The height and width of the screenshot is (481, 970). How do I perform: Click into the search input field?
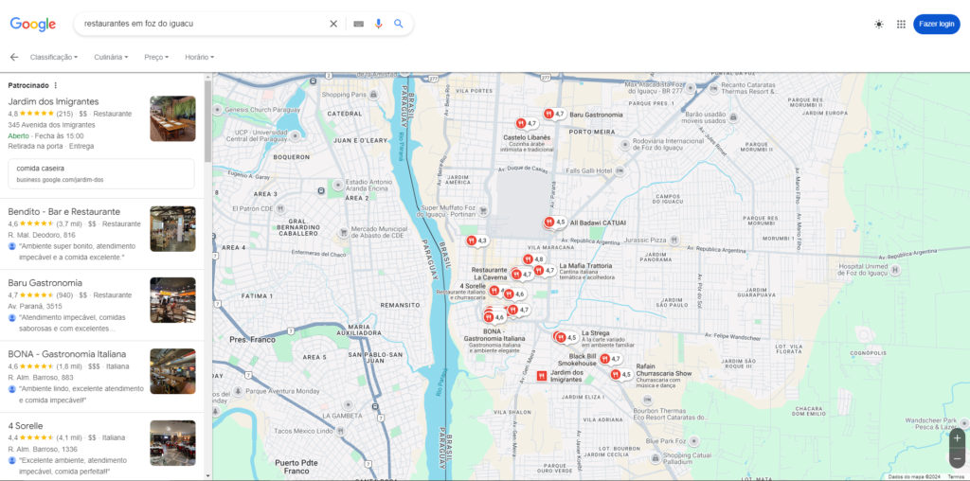(201, 24)
